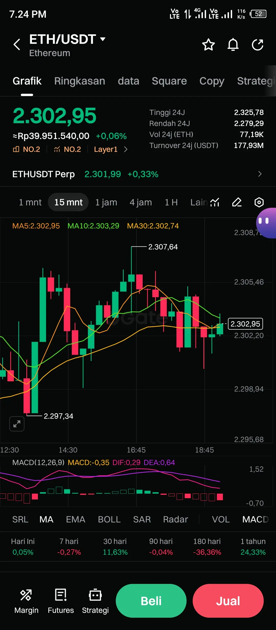Toggle the MACD sub-indicator

coord(256,519)
